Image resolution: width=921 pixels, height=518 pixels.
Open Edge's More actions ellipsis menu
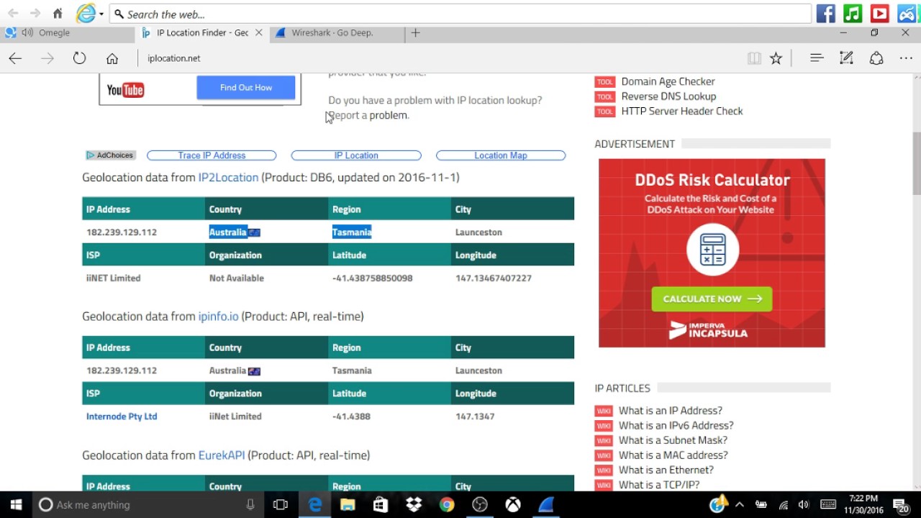coord(906,58)
